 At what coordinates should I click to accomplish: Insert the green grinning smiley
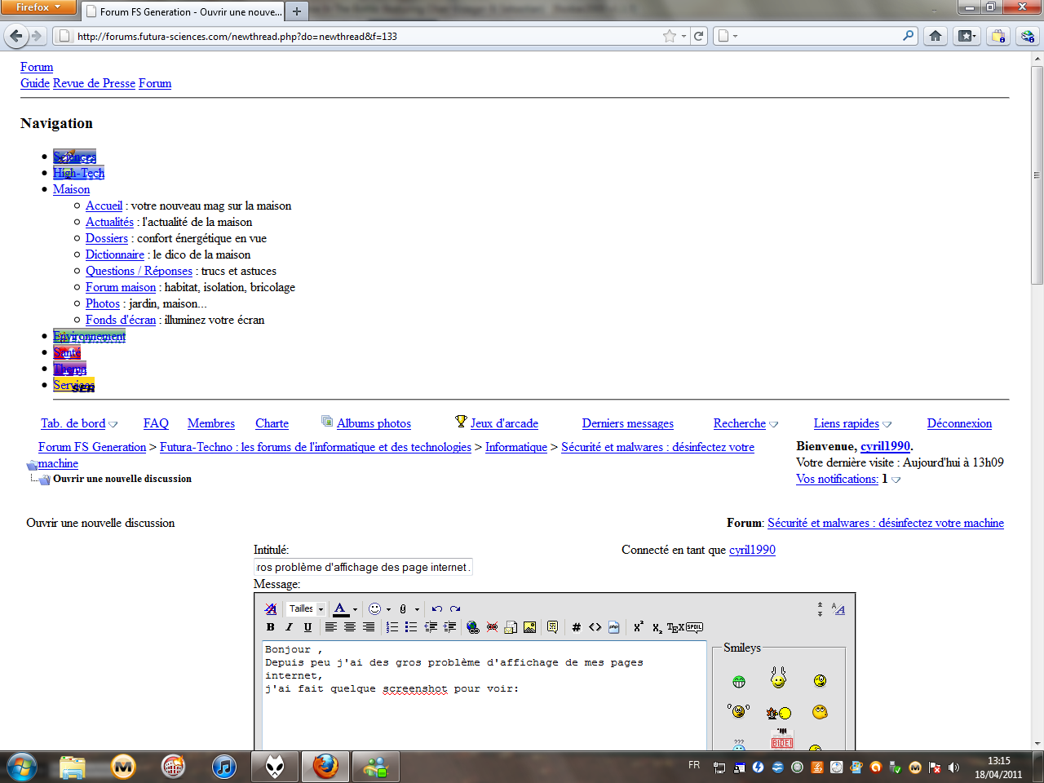point(739,682)
